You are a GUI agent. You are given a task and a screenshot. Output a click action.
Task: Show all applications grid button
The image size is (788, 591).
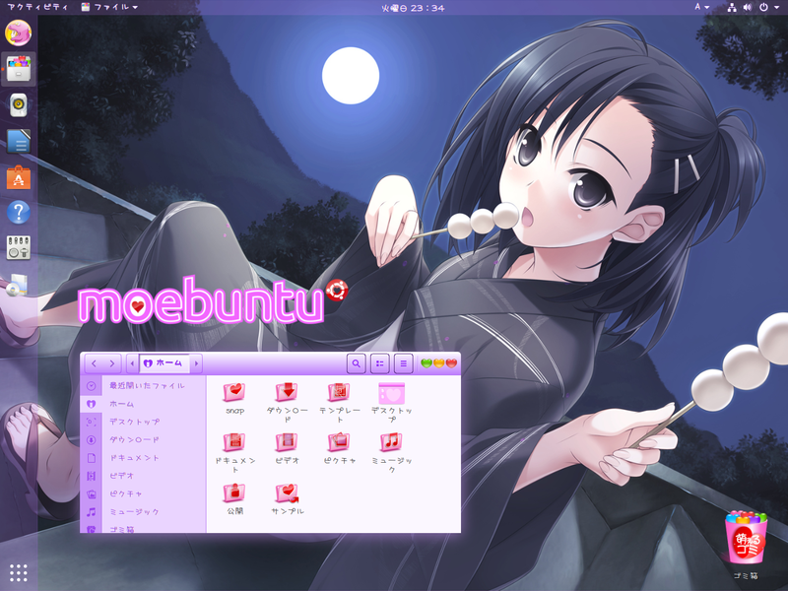(18, 572)
